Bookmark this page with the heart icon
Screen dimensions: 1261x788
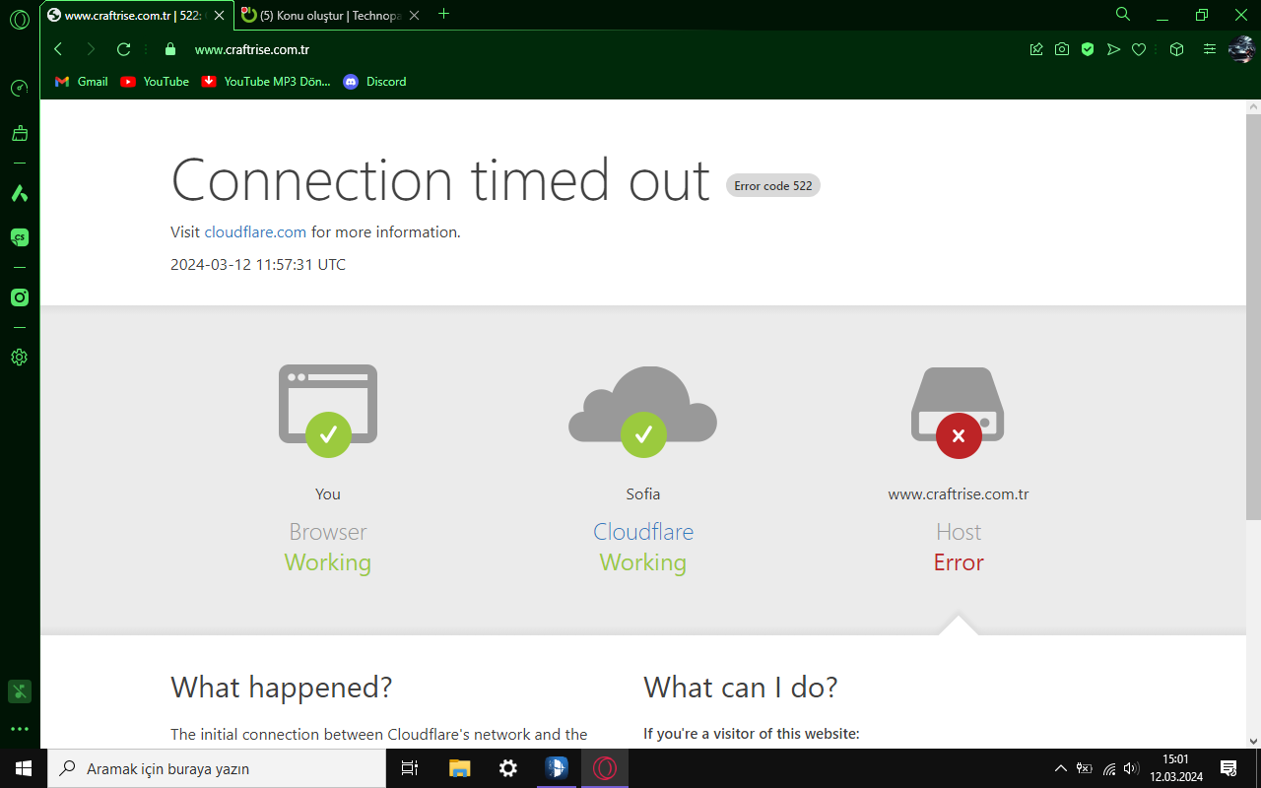click(x=1139, y=49)
